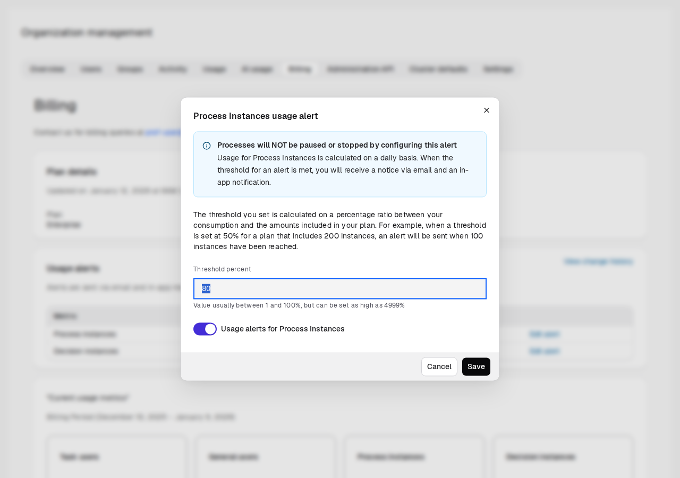Click the info icon in the notice banner

207,146
